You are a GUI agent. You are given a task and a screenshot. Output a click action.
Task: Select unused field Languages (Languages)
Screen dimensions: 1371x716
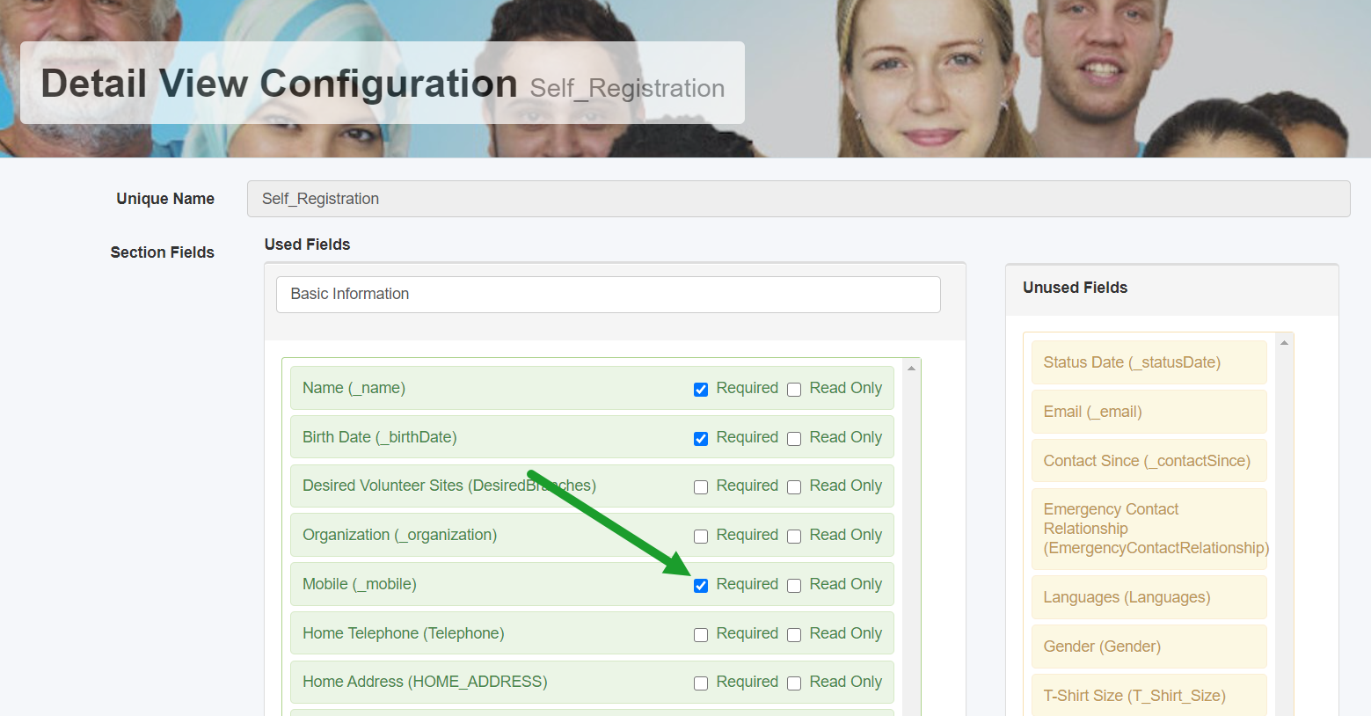click(1149, 597)
